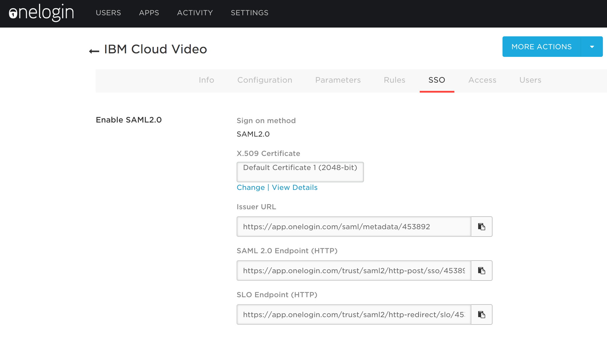Switch to the Info tab
The width and height of the screenshot is (607, 340).
[206, 80]
